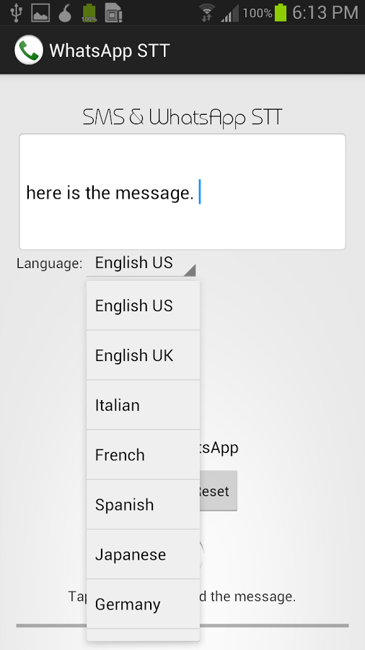Viewport: 365px width, 650px height.
Task: Tap the battery level icon near clock
Action: (280, 13)
